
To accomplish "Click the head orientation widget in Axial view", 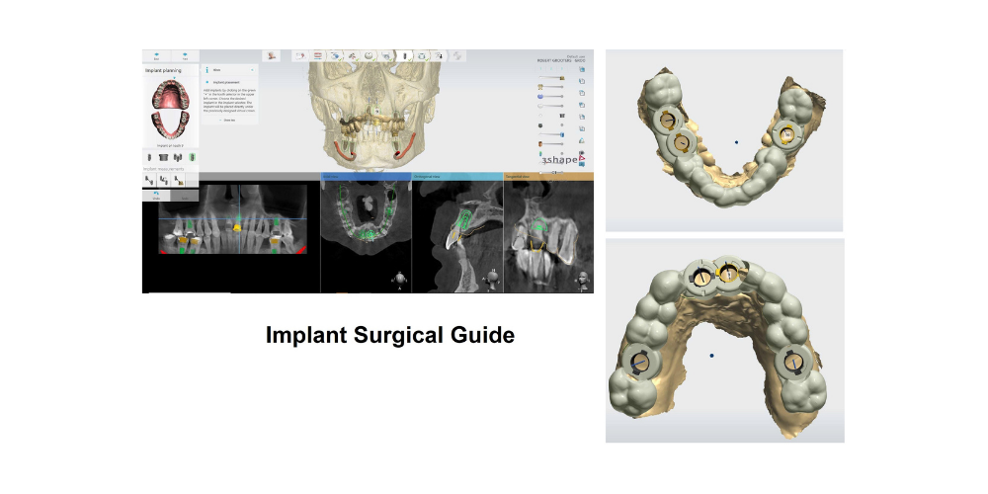I will [398, 279].
